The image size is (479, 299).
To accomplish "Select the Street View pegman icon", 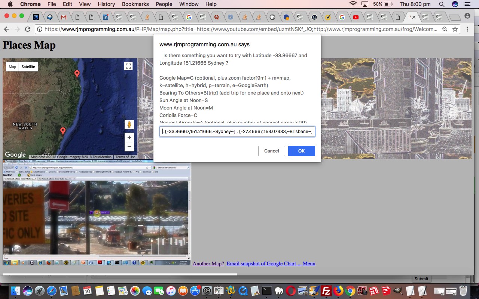I will pyautogui.click(x=129, y=124).
